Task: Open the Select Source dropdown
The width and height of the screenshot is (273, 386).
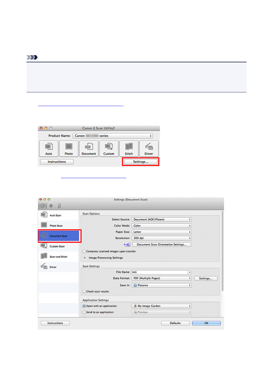Action: pos(162,220)
